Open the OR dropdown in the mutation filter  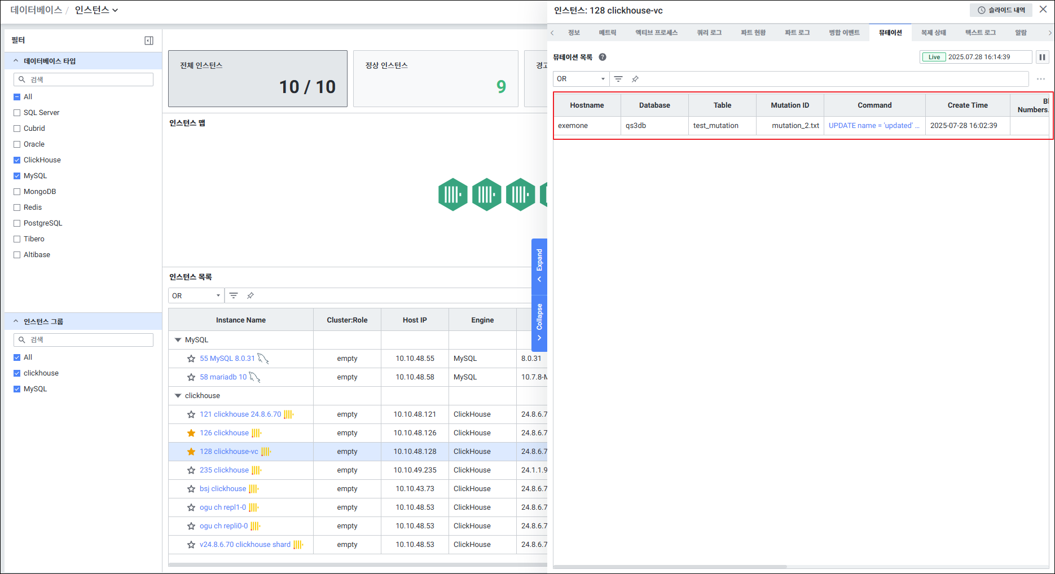(581, 79)
